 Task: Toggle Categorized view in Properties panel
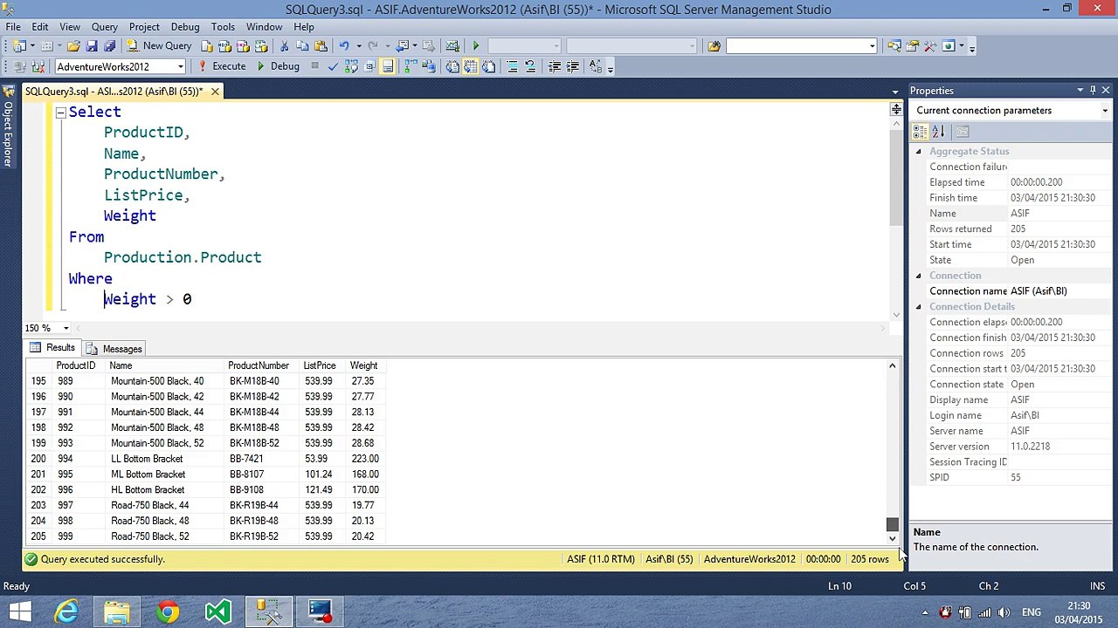tap(920, 132)
